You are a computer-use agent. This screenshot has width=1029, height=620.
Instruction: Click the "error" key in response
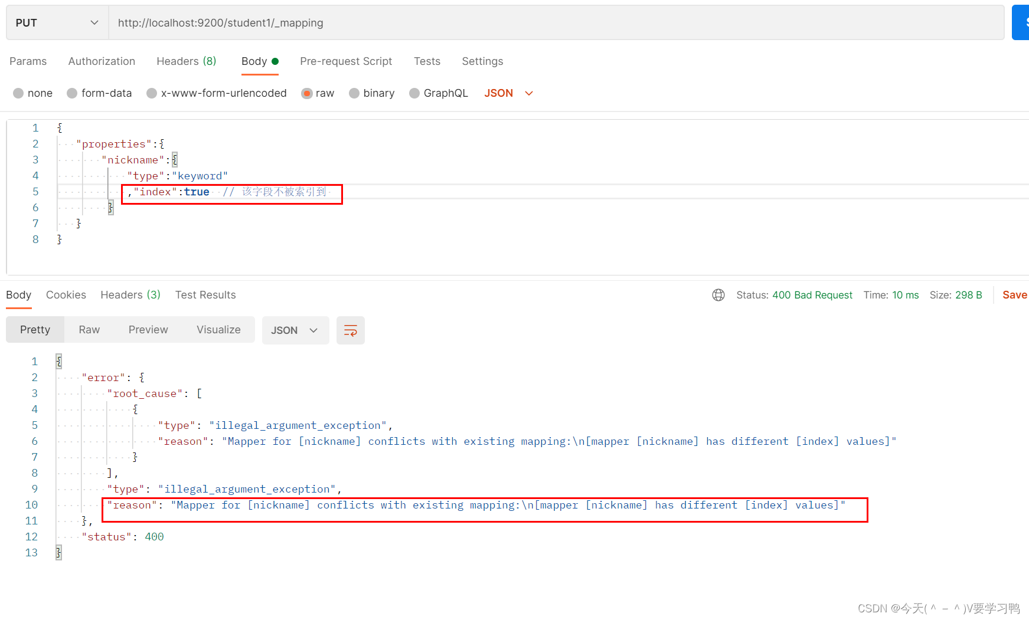coord(103,378)
